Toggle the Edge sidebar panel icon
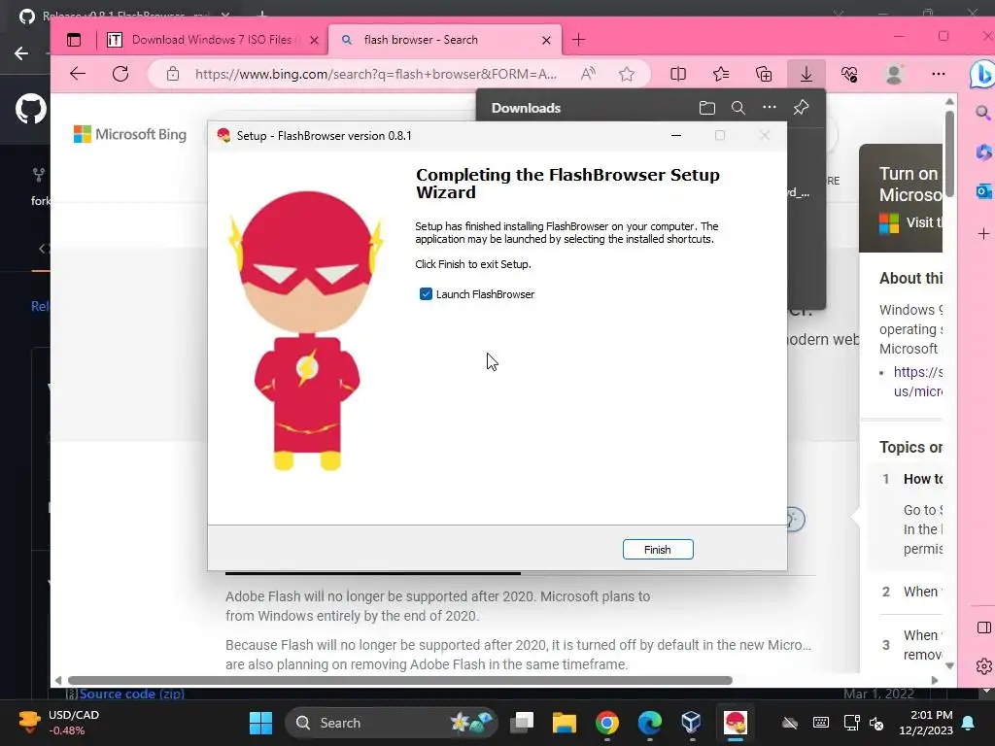This screenshot has width=995, height=746. point(983,627)
